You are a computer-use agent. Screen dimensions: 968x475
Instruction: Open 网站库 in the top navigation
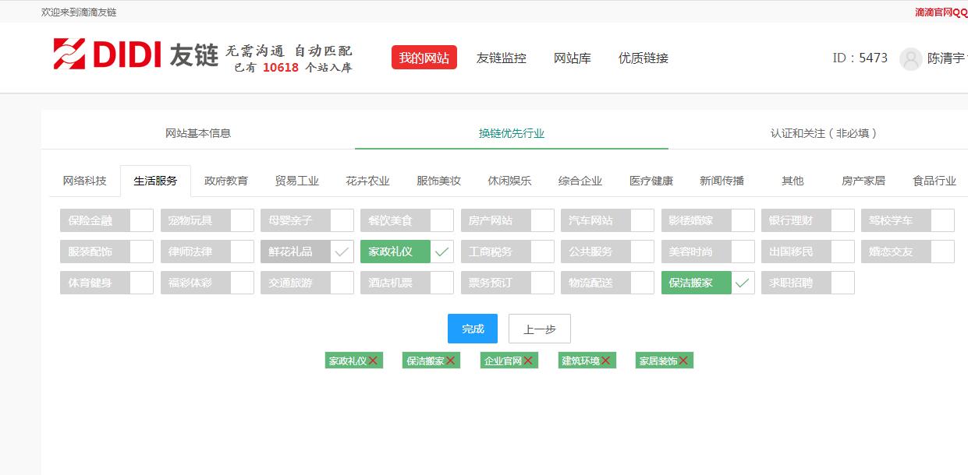(x=573, y=58)
